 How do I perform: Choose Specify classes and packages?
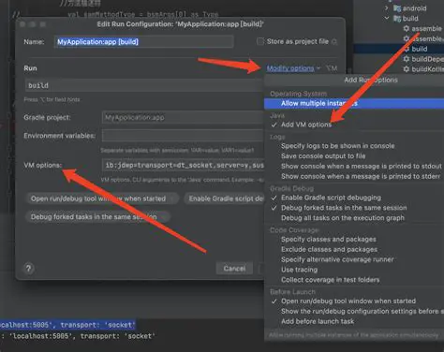[x=329, y=240]
